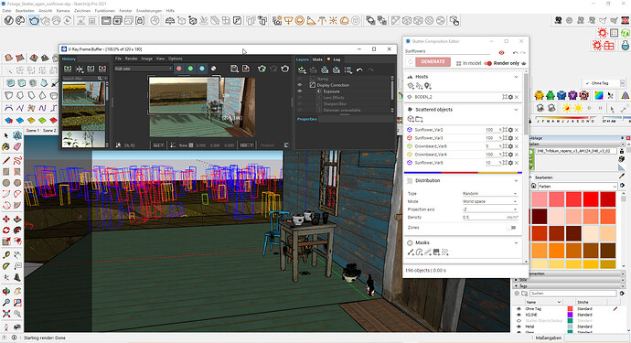
Task: Remove Crownbeard_Var4 with its X icon
Action: coord(517,155)
